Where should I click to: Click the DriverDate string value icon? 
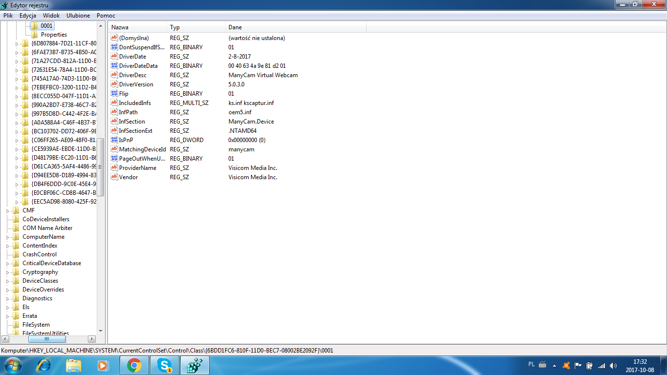[x=114, y=57]
